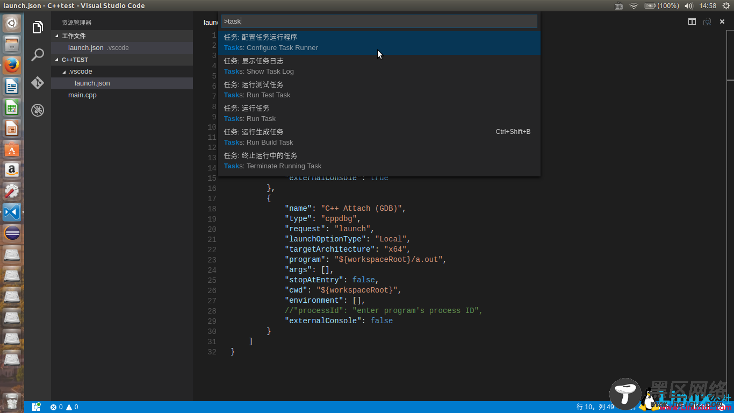The height and width of the screenshot is (413, 734).
Task: Select Tasks: Run Task command
Action: (x=379, y=113)
